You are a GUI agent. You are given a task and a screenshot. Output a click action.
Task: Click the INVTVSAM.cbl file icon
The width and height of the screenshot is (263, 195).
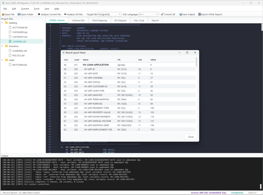click(x=10, y=65)
